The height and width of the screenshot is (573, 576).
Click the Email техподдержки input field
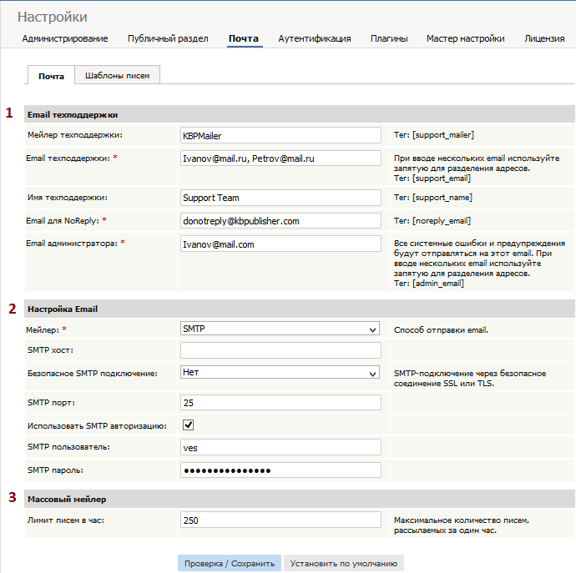coord(280,158)
